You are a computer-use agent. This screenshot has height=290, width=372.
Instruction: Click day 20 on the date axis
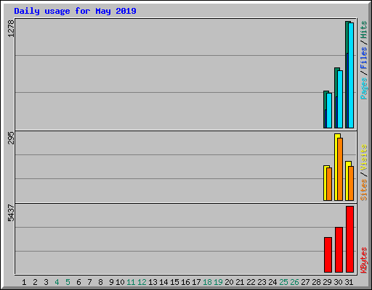click(x=229, y=282)
